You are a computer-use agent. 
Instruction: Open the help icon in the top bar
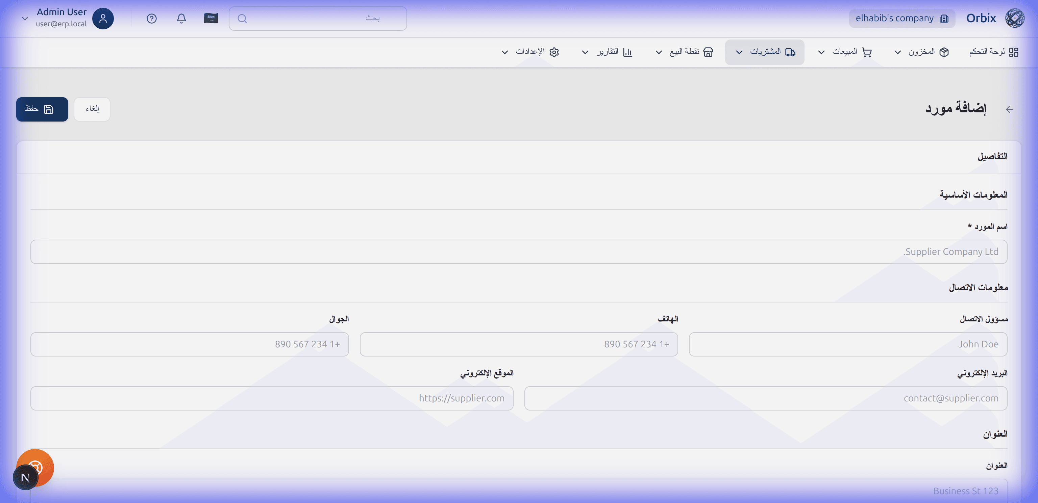151,18
